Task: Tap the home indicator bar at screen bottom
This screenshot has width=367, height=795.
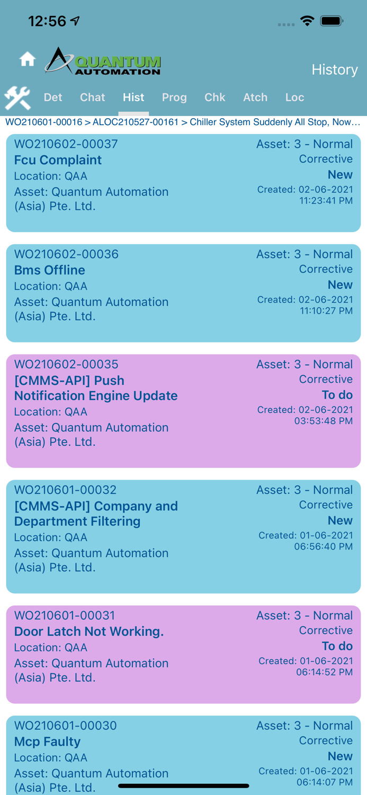Action: (183, 786)
